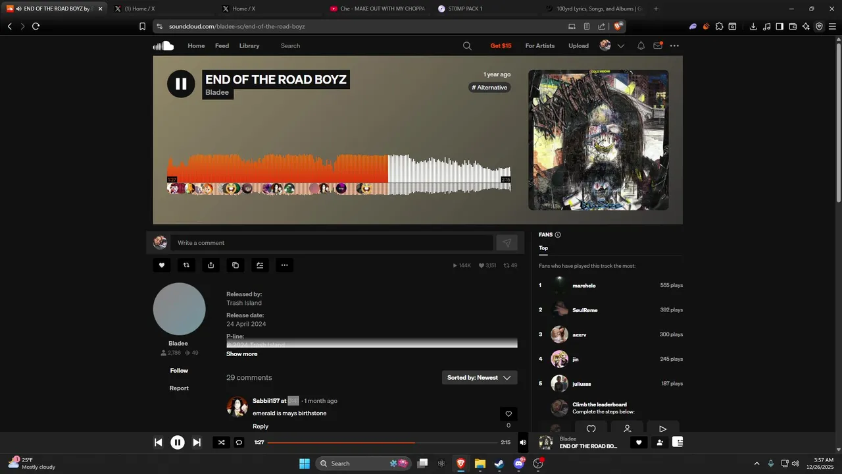The width and height of the screenshot is (842, 474).
Task: Open the Library page
Action: click(x=249, y=45)
